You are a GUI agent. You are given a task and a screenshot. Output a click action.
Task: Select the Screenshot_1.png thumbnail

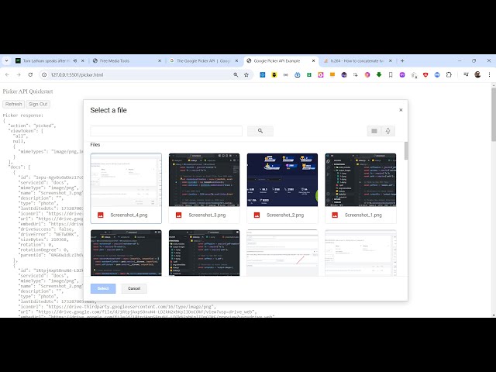tap(360, 180)
